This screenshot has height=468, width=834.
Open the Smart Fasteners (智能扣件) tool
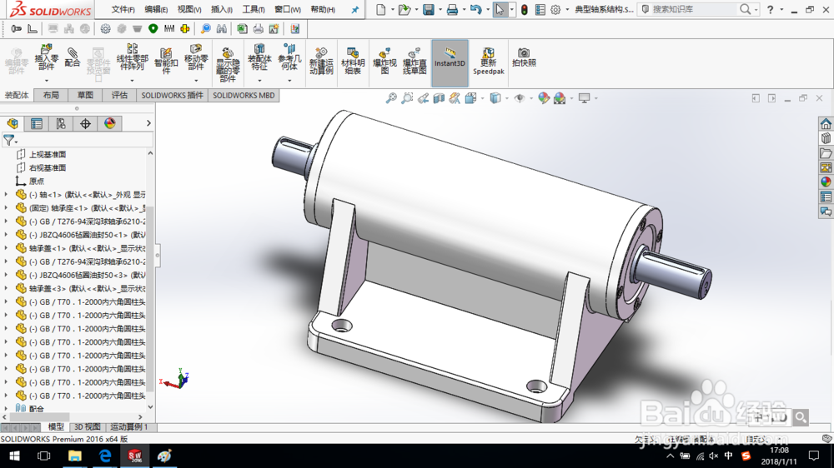[x=166, y=61]
